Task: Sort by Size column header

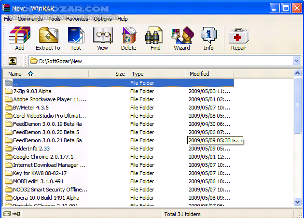Action: click(108, 74)
